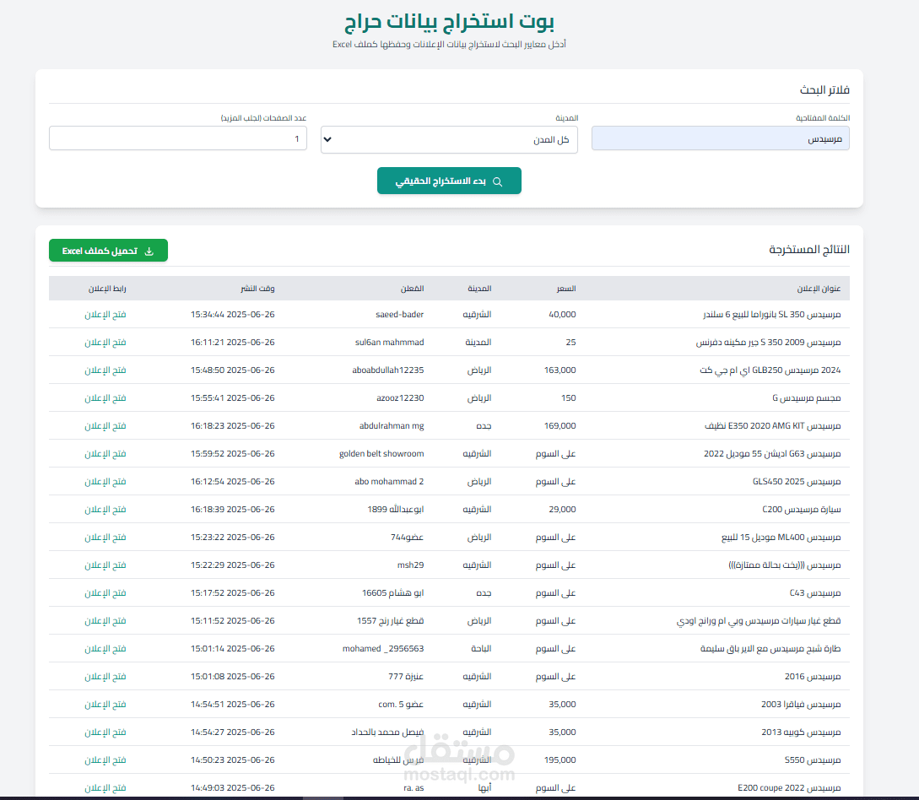Open the ad link in the C200 row
Viewport: 919px width, 800px height.
point(105,510)
